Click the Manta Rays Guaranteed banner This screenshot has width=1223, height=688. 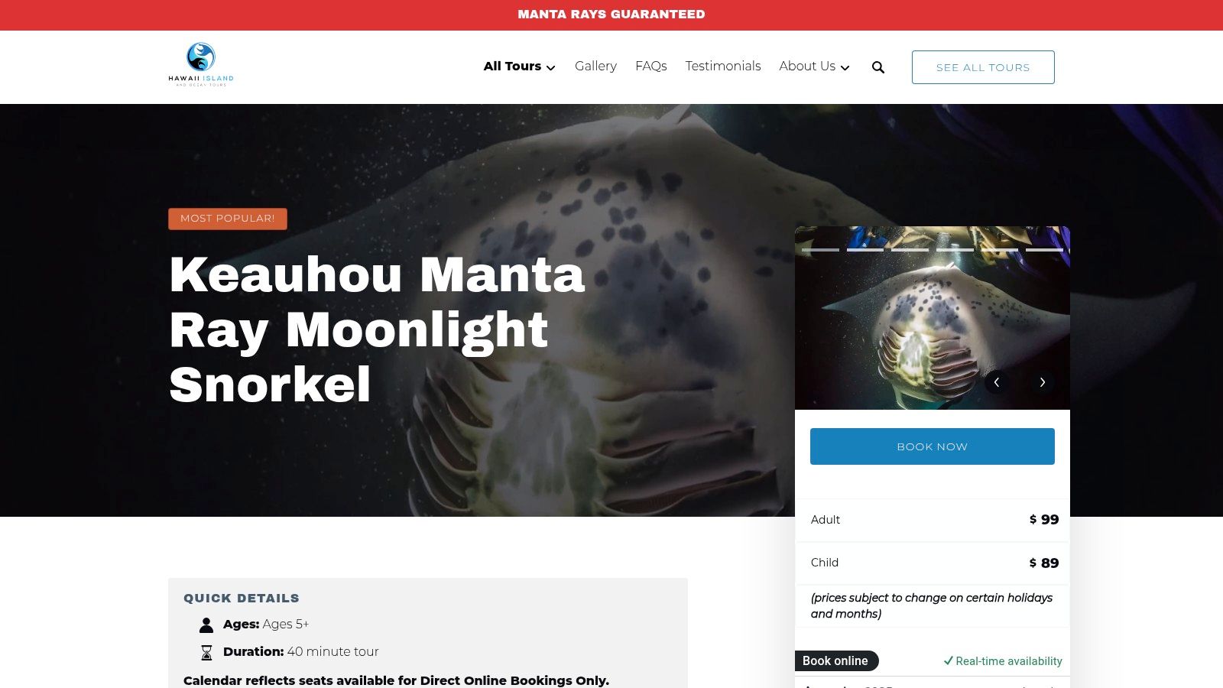(x=611, y=15)
